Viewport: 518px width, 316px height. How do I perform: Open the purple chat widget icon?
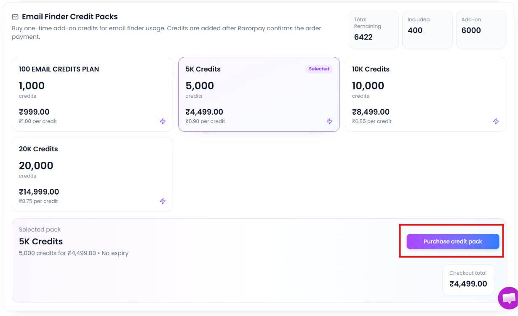click(x=508, y=298)
